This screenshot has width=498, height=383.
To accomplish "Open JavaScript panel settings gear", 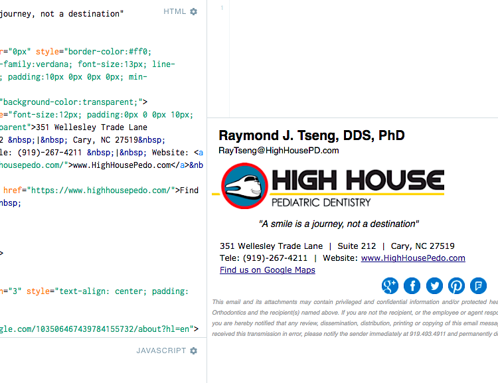I will pyautogui.click(x=193, y=350).
